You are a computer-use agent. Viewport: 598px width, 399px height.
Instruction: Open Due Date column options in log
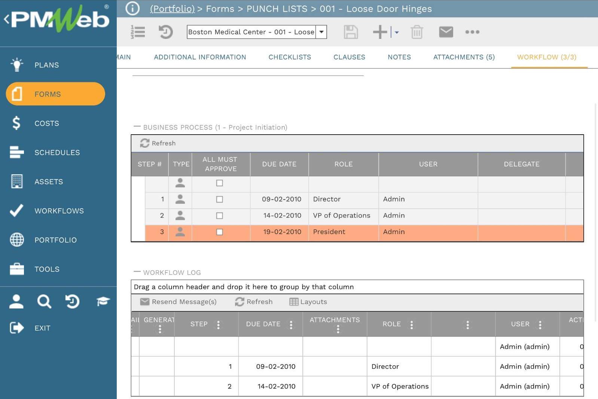tap(291, 325)
